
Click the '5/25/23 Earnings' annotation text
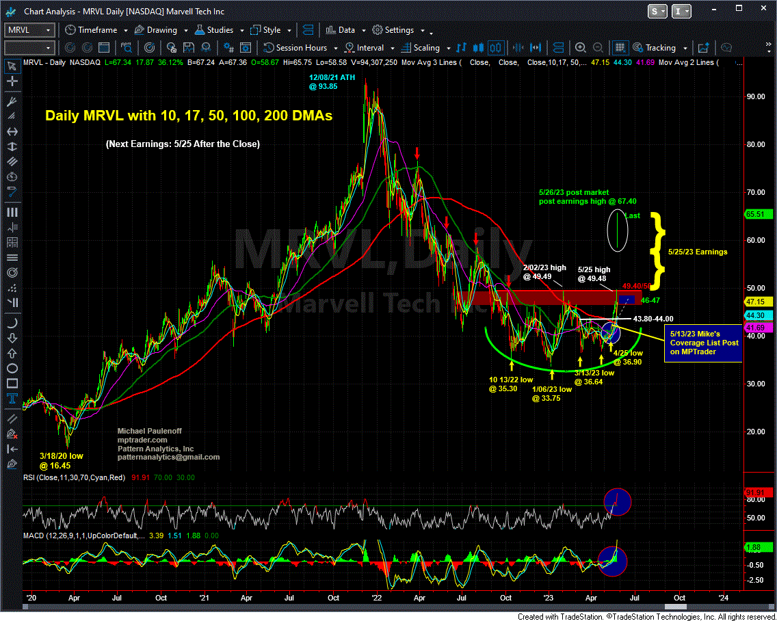click(x=698, y=252)
